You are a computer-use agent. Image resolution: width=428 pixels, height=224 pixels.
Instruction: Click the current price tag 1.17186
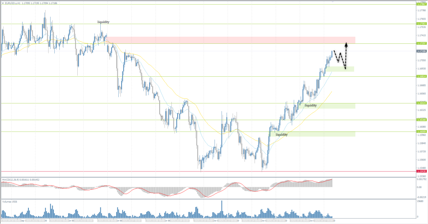(x=421, y=51)
